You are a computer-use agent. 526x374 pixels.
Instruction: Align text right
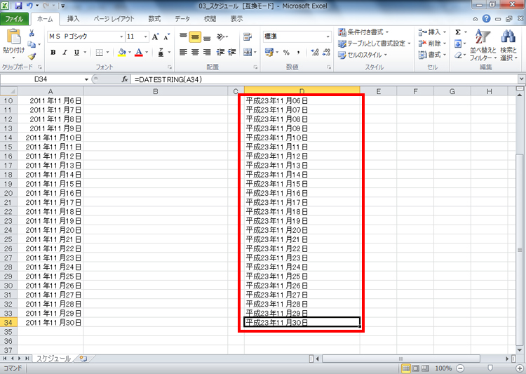(207, 53)
